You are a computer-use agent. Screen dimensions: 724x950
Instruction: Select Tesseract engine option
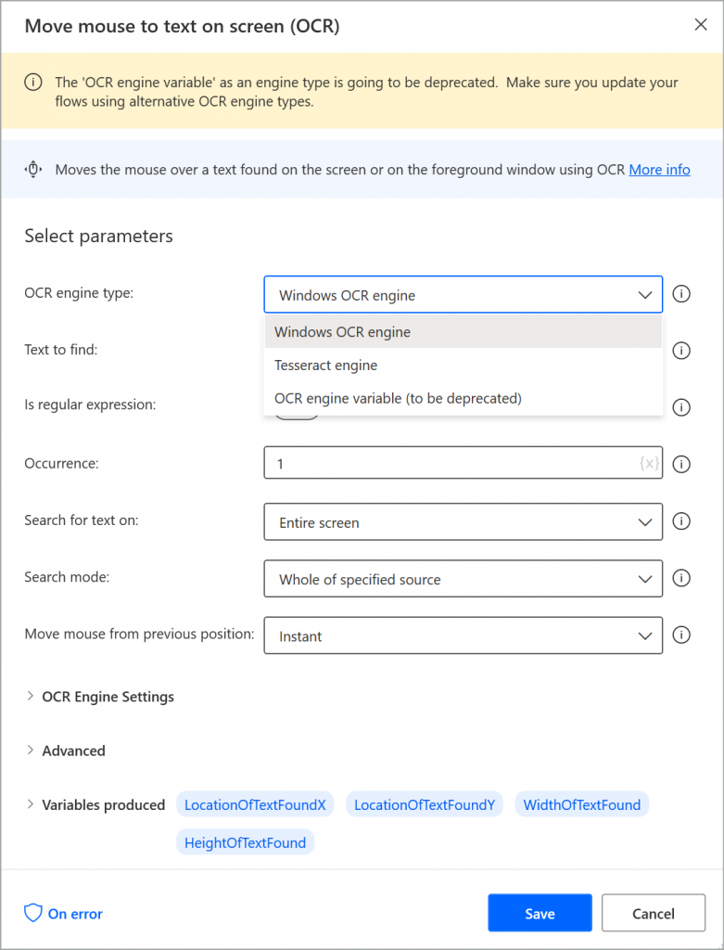[x=464, y=366]
